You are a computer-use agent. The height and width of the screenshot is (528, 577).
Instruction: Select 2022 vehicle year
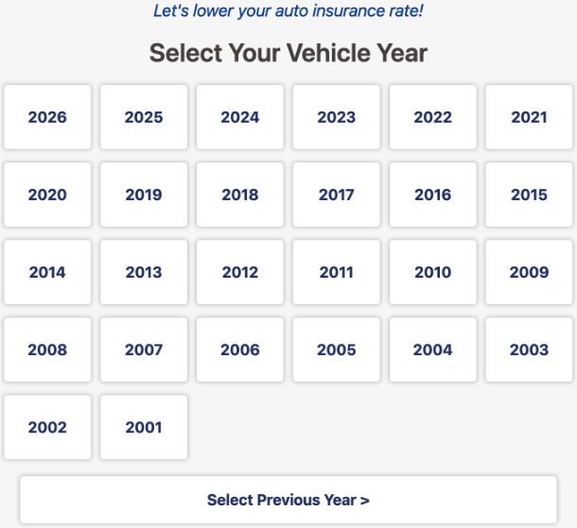point(433,117)
